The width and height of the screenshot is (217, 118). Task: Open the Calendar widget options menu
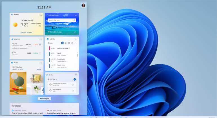point(76,39)
